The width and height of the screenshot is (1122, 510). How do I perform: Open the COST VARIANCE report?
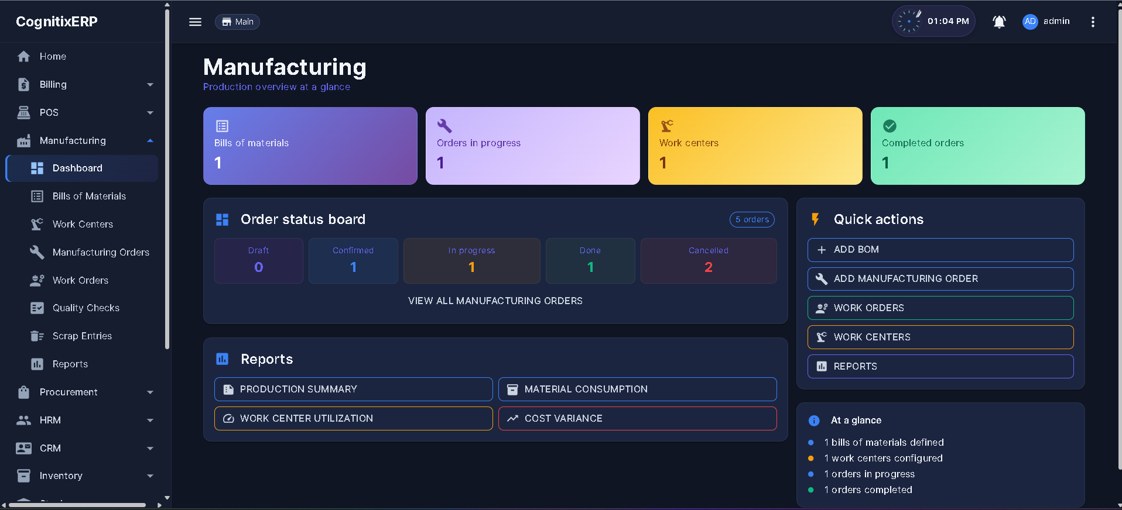pos(638,419)
